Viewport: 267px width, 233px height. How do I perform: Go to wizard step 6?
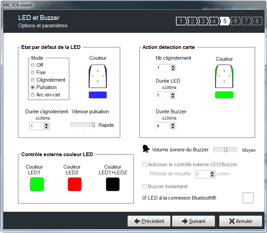point(235,21)
